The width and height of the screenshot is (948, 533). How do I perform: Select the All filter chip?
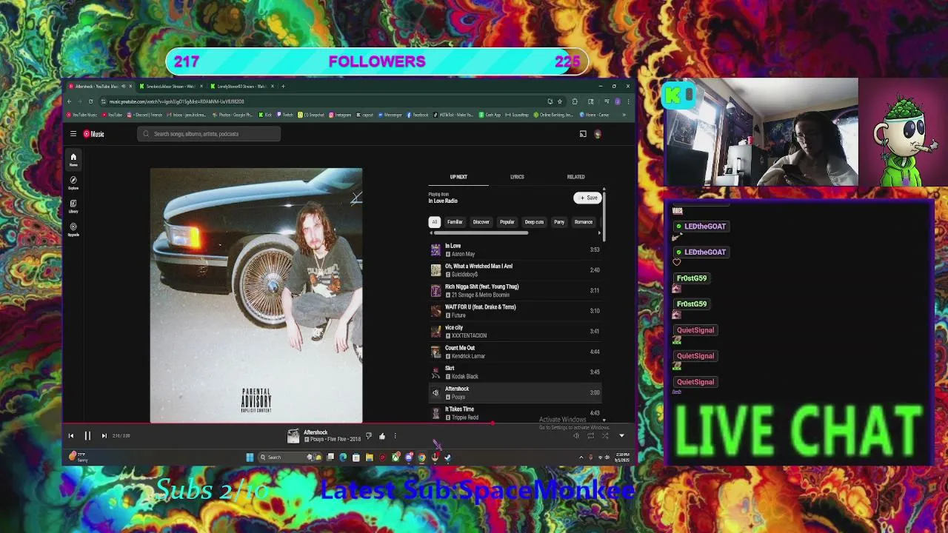point(435,222)
